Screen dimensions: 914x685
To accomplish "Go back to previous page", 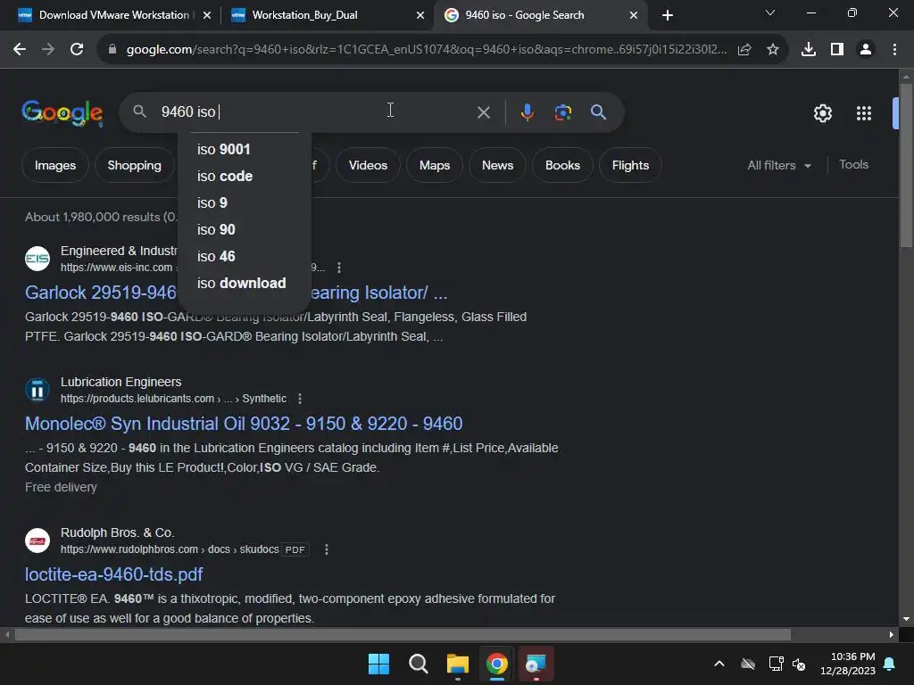I will (x=20, y=50).
